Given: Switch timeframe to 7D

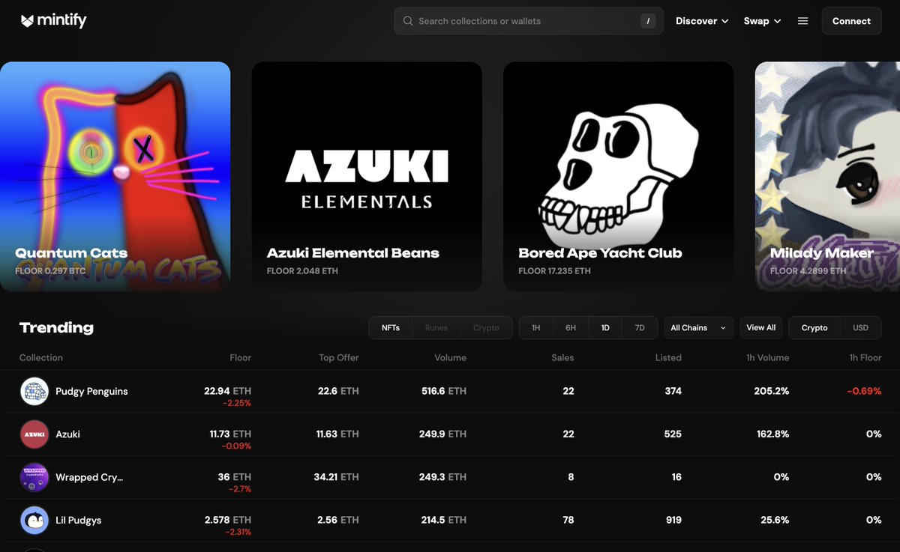Looking at the screenshot, I should [x=640, y=328].
